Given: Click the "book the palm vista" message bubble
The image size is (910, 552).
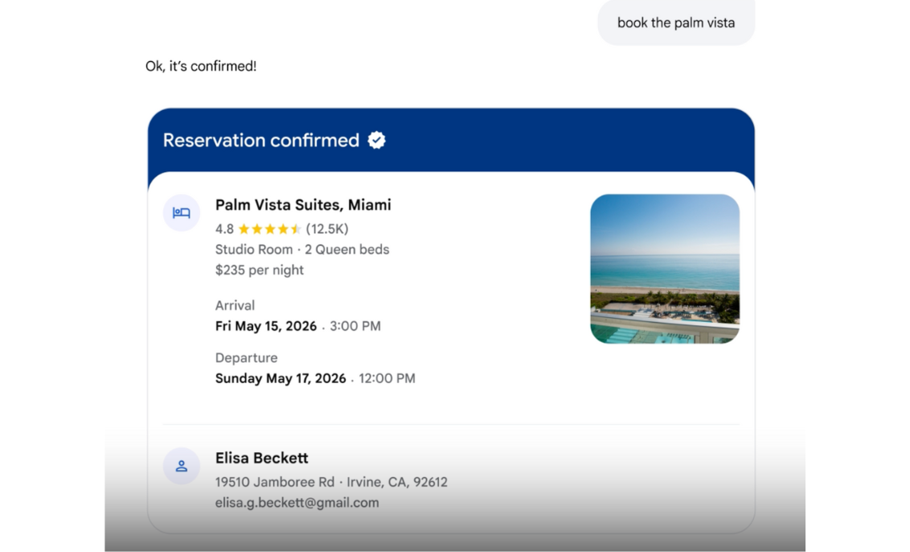Looking at the screenshot, I should pyautogui.click(x=675, y=23).
